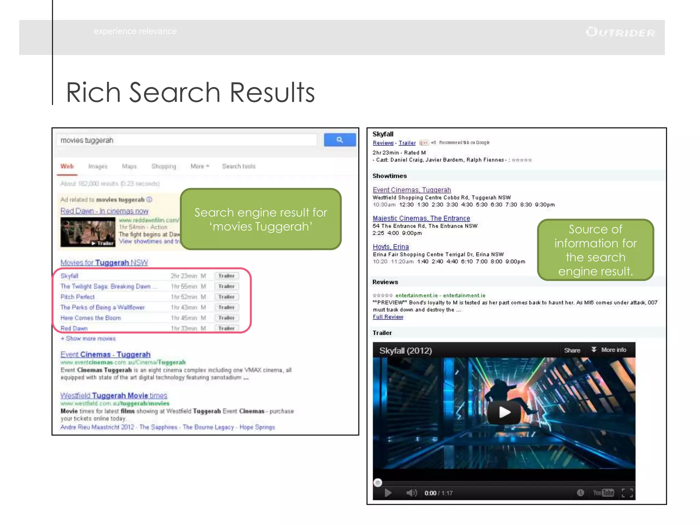Click the Share button on the video

[x=572, y=350]
